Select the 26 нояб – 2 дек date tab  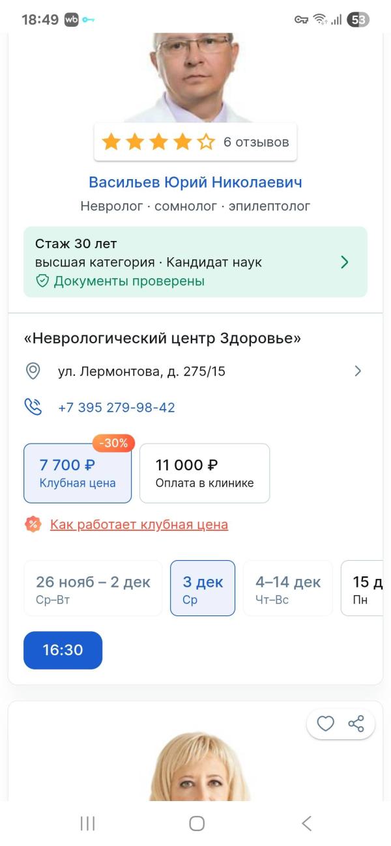[93, 588]
